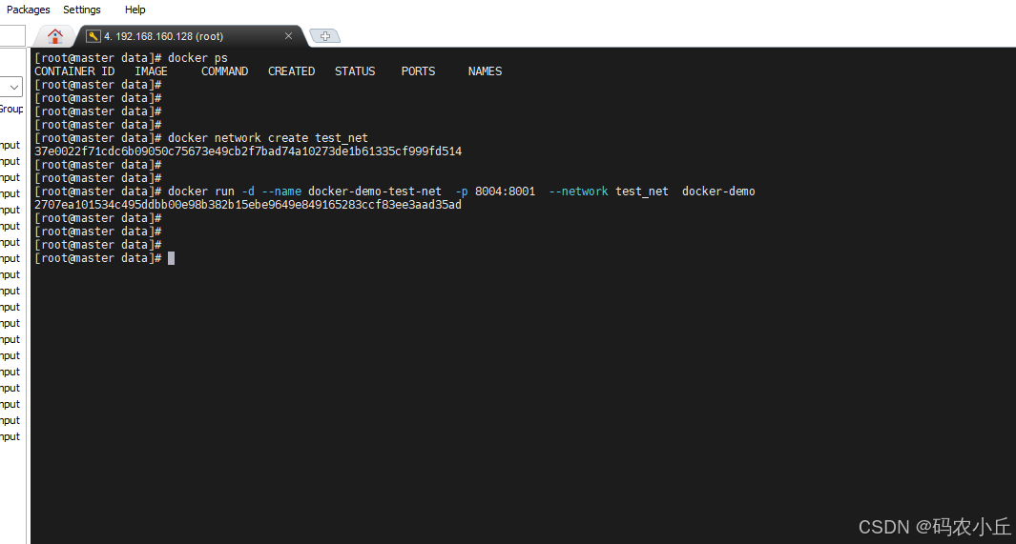1016x544 pixels.
Task: Click the '-d' flag in run command
Action: click(247, 191)
